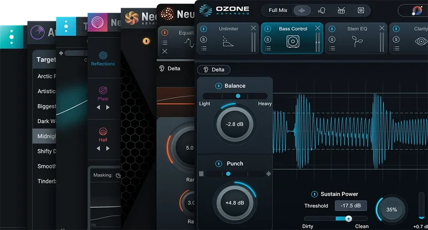
Task: Click the Neutron logo icon
Action: point(167,14)
